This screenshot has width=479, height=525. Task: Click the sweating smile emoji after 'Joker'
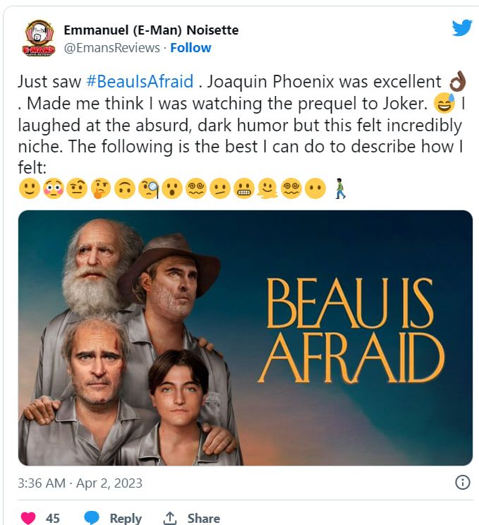click(444, 105)
